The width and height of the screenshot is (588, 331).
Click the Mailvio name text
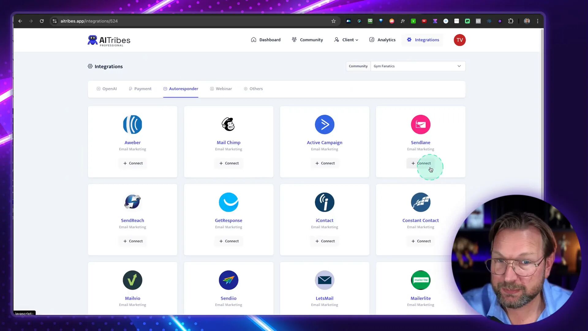pyautogui.click(x=132, y=298)
